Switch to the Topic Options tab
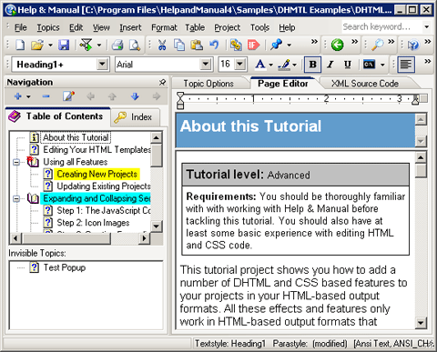This screenshot has width=437, height=352. [x=208, y=84]
